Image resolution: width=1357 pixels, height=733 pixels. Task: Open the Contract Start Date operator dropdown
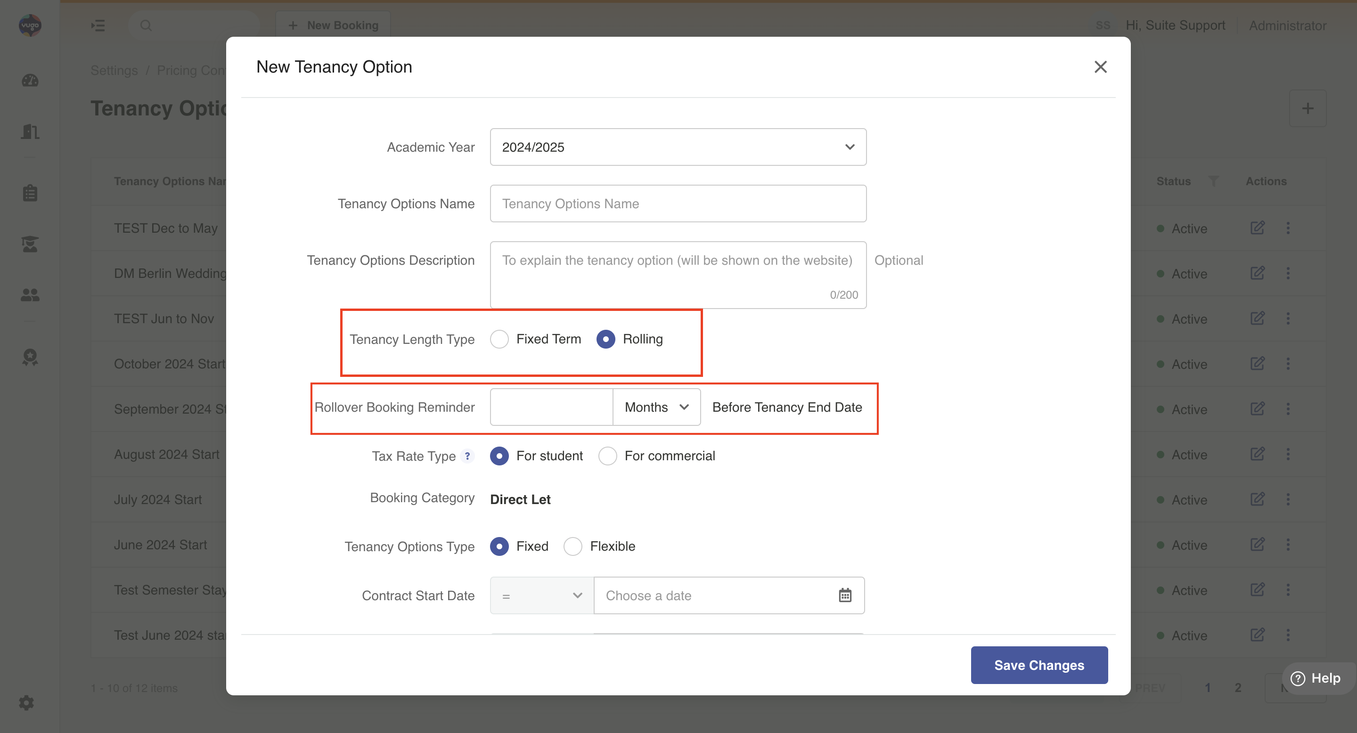[x=541, y=595]
